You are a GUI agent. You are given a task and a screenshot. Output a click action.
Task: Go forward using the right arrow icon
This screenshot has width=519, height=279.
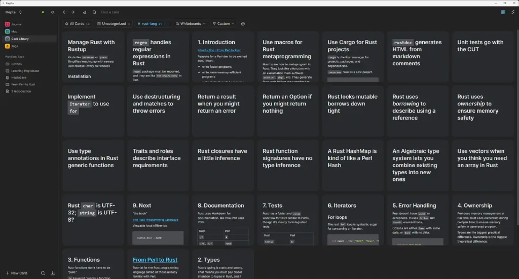[x=73, y=12]
